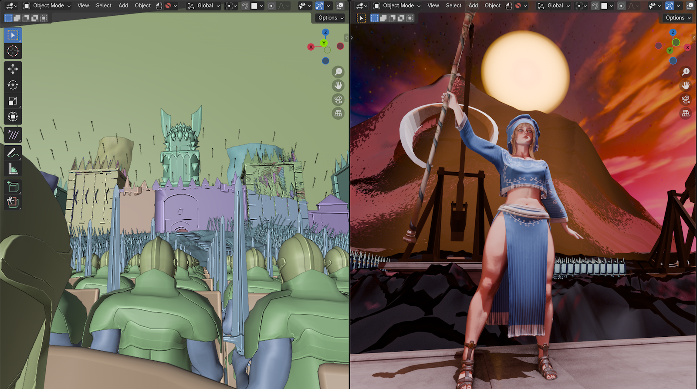Toggle proportional editing in left viewport header
Viewport: 697px width, 389px height.
tap(271, 6)
